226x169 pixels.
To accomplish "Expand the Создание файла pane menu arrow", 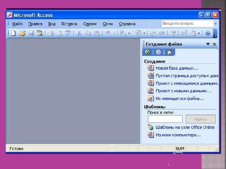I will 208,44.
